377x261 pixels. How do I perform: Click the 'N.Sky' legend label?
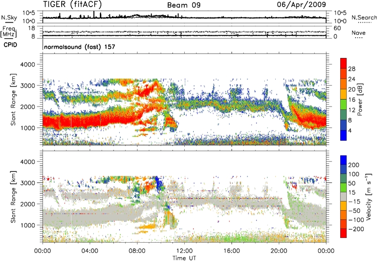click(x=9, y=17)
